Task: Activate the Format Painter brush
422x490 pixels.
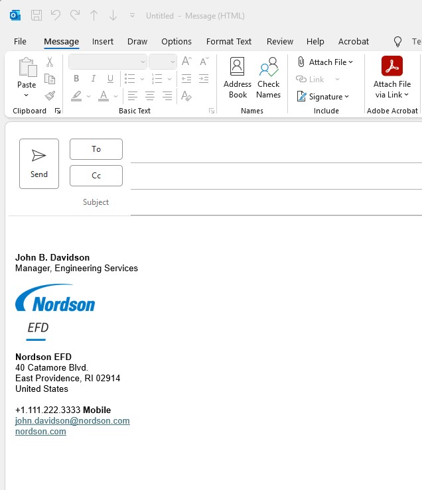Action: click(50, 95)
